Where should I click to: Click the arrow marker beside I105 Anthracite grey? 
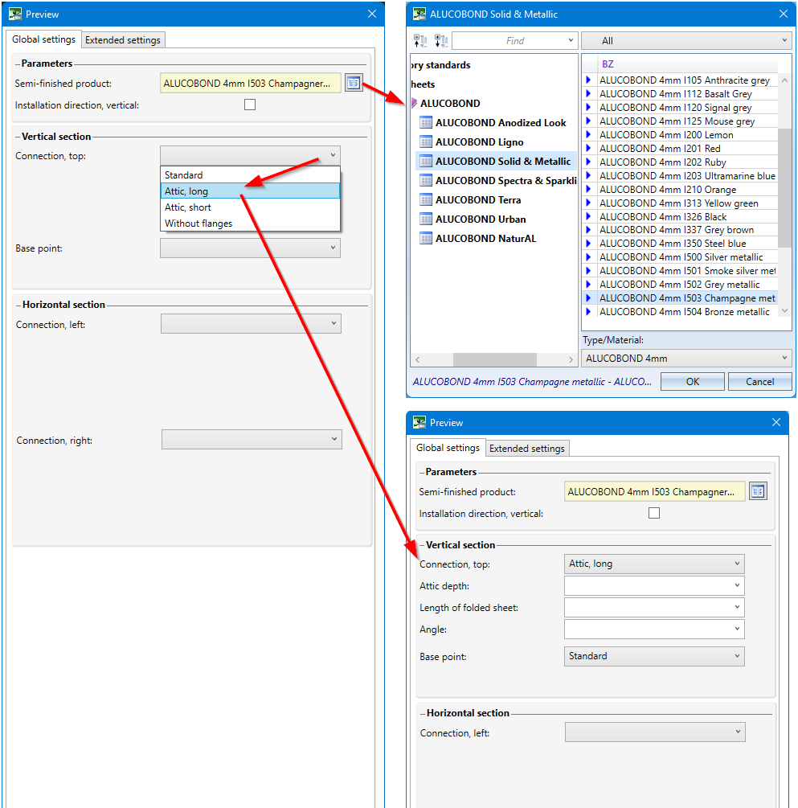point(588,80)
